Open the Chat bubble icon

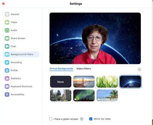coord(7,46)
